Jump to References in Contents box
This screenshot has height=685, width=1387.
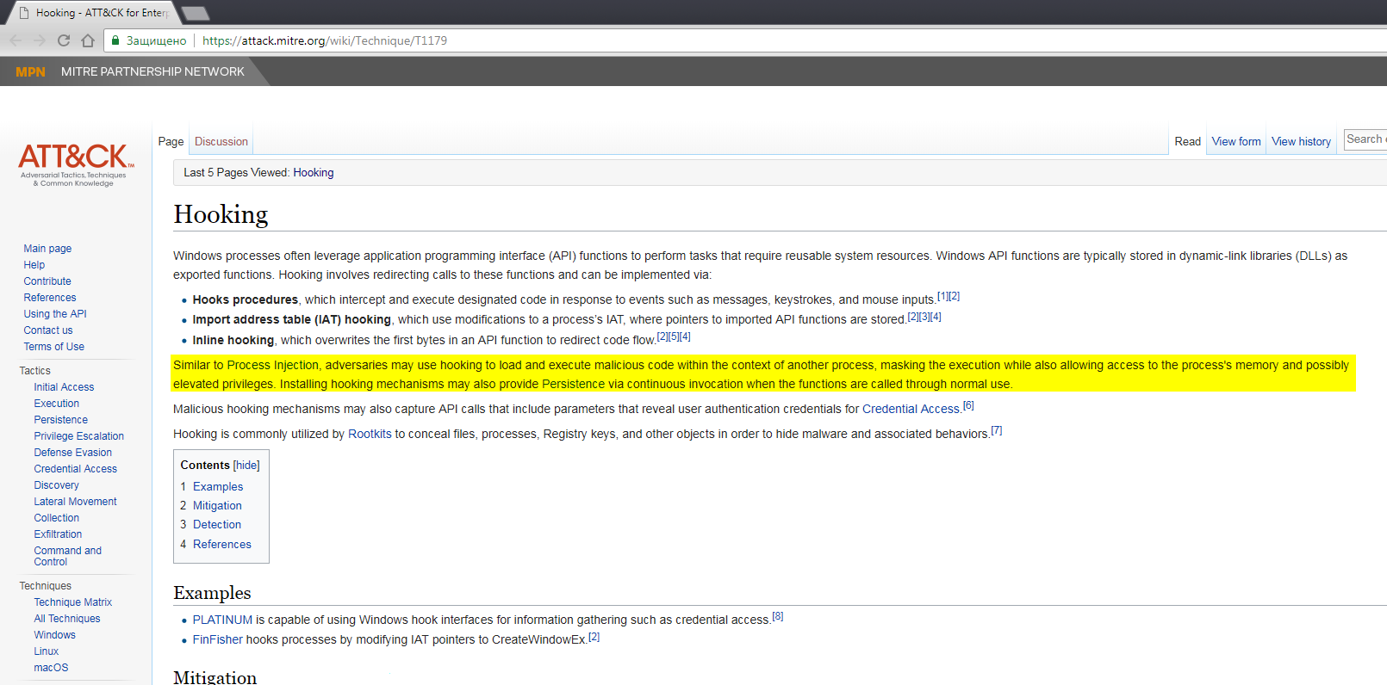click(x=222, y=545)
